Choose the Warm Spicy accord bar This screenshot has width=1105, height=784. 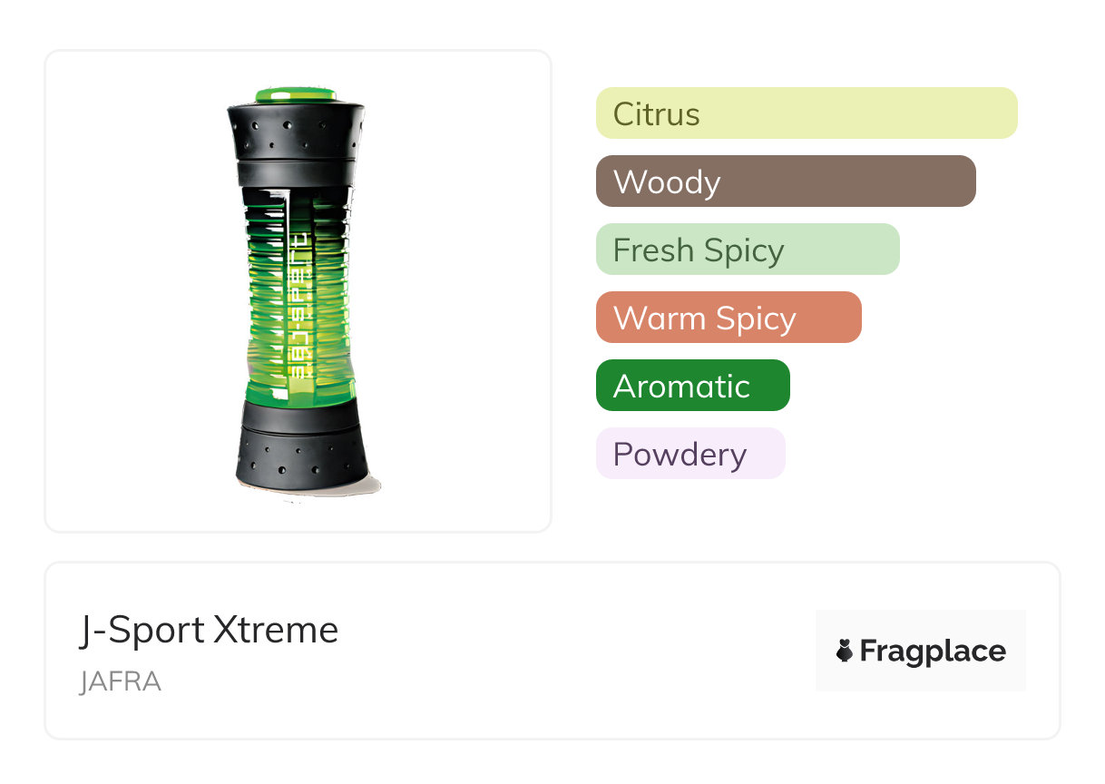(728, 318)
